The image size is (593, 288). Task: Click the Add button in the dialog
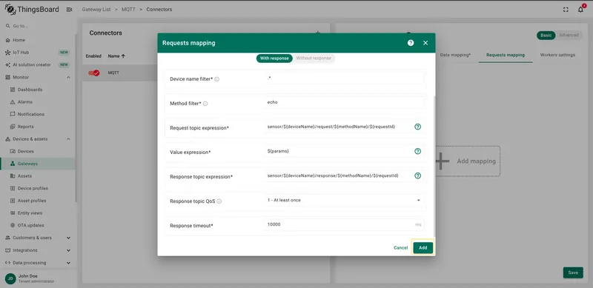423,248
